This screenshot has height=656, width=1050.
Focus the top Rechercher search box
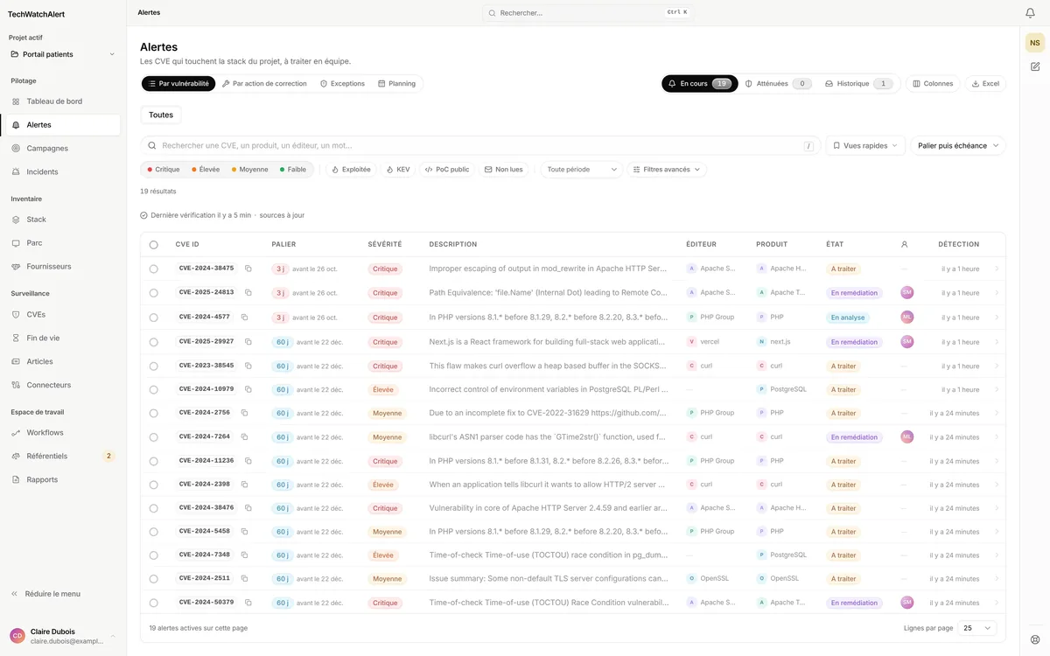[588, 13]
